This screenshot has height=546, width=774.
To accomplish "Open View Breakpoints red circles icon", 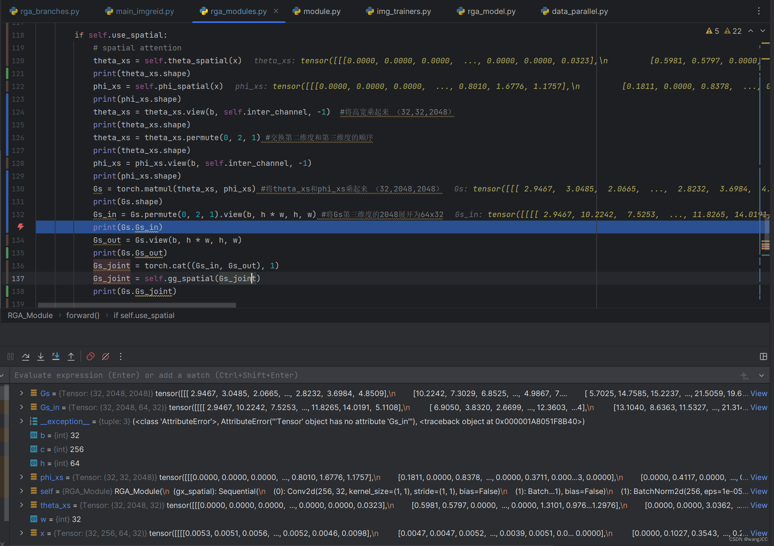I will pyautogui.click(x=90, y=356).
